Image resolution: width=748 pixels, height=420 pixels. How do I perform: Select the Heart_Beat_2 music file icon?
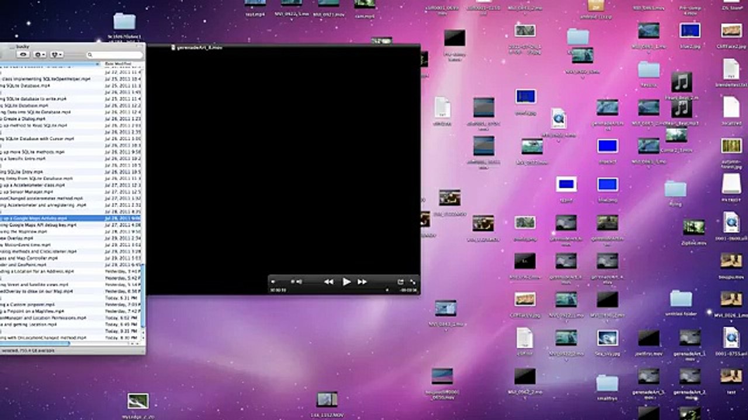(x=682, y=82)
